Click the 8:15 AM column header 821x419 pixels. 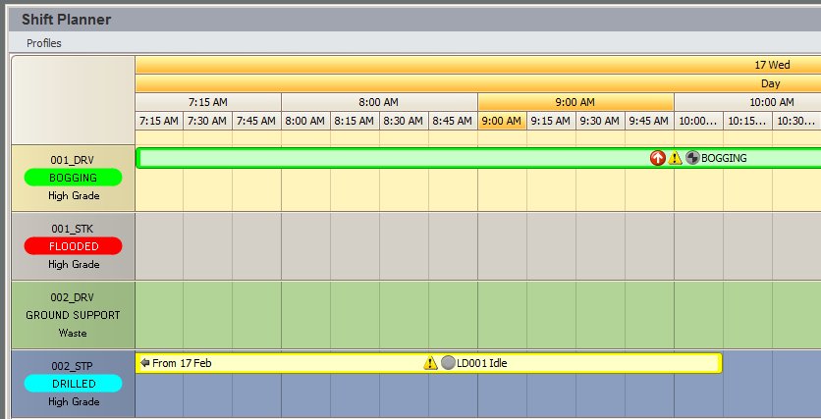coord(355,121)
